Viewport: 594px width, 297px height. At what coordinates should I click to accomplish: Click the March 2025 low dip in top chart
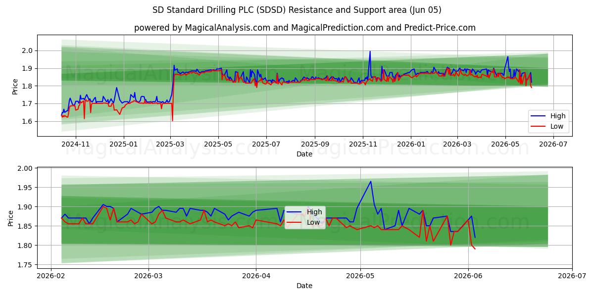coord(172,120)
